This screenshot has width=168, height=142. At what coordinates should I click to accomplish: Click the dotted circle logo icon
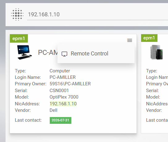17,14
